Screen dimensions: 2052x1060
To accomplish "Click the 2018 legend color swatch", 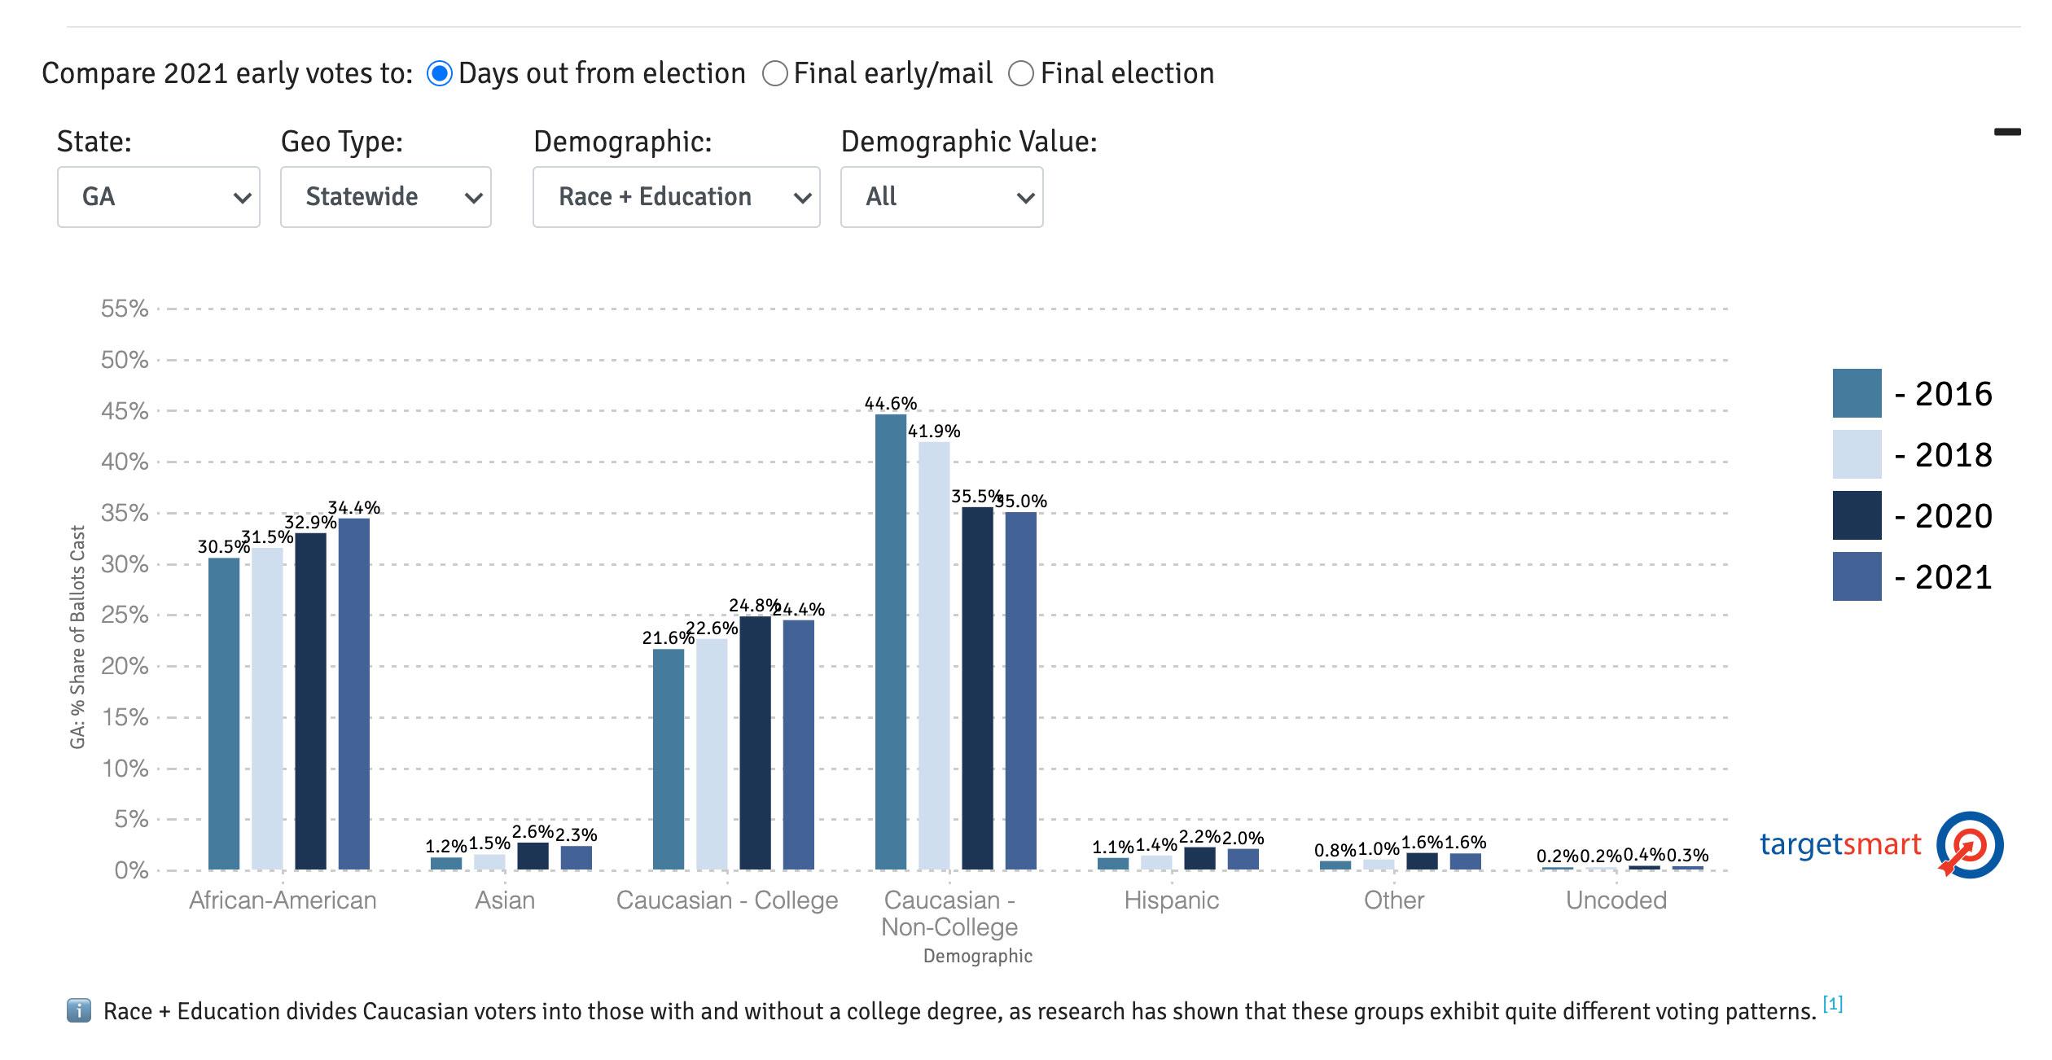I will tap(1857, 454).
